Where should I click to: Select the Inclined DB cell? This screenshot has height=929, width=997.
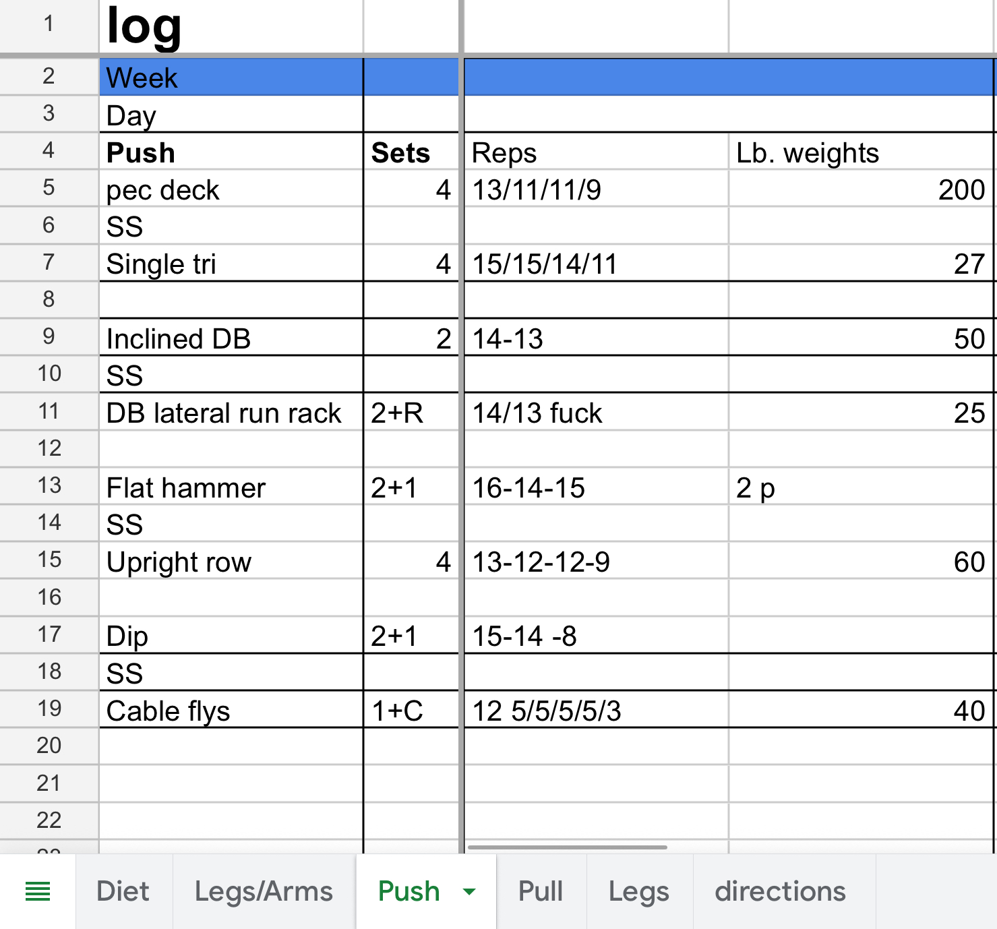click(x=231, y=338)
